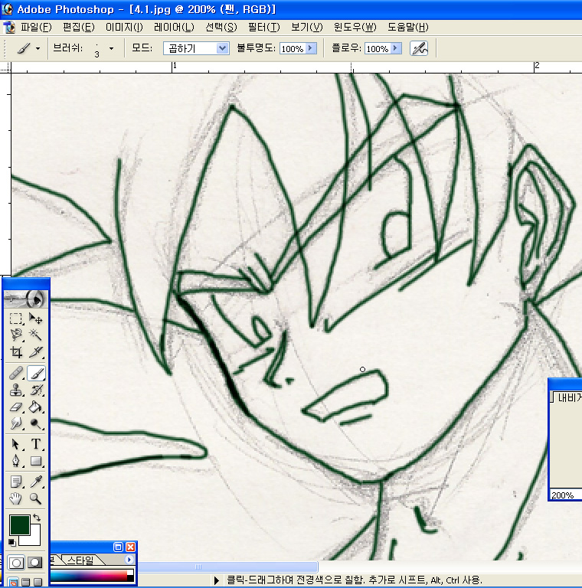The height and width of the screenshot is (588, 582).
Task: Maximize the color palette window
Action: pos(118,547)
